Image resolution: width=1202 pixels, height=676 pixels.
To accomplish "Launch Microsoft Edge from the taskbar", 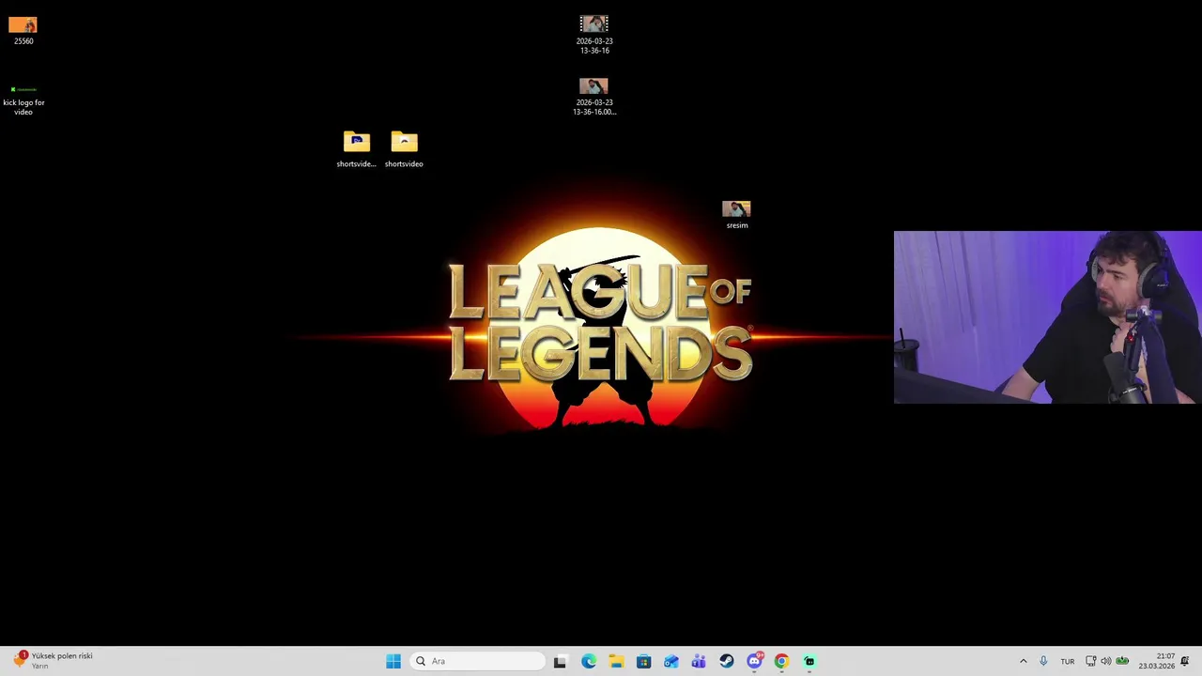I will [588, 661].
